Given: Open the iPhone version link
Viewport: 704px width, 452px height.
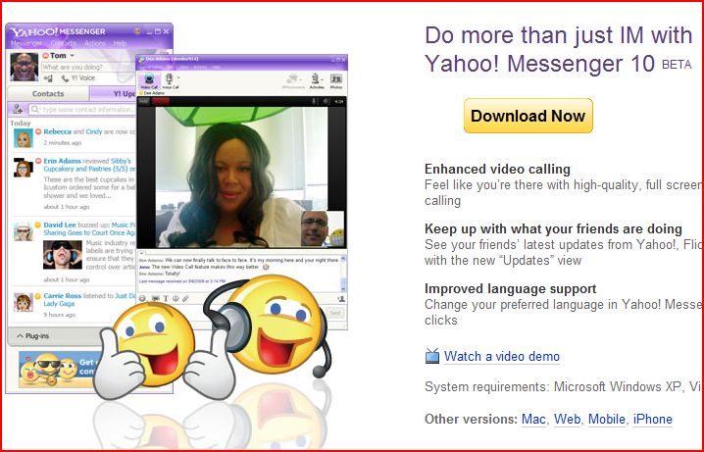Looking at the screenshot, I should (x=652, y=420).
